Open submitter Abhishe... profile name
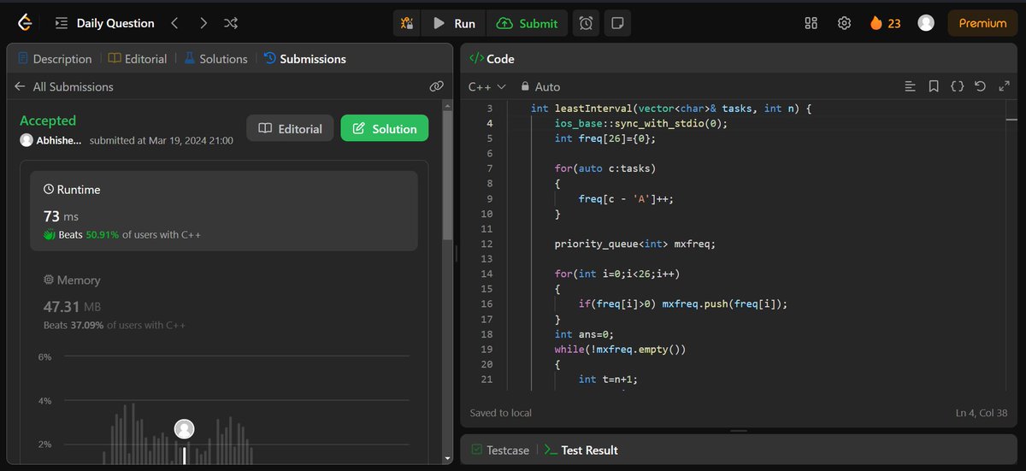Image resolution: width=1026 pixels, height=471 pixels. (59, 140)
